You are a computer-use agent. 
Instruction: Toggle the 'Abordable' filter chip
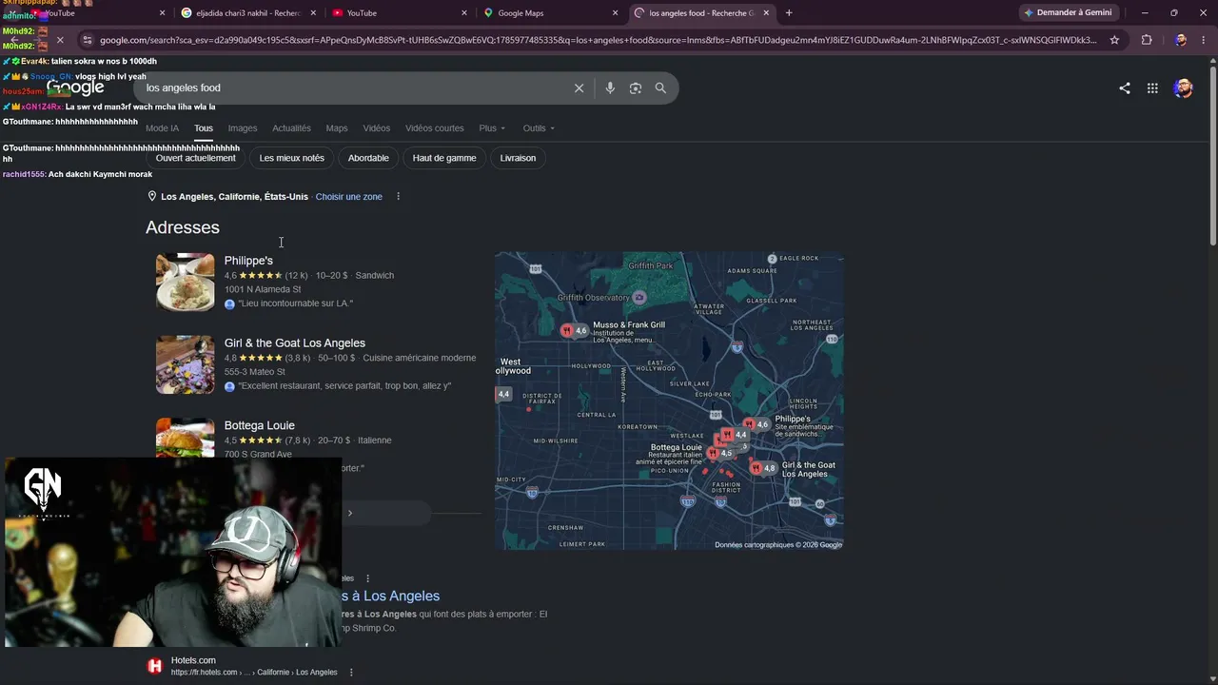[368, 158]
